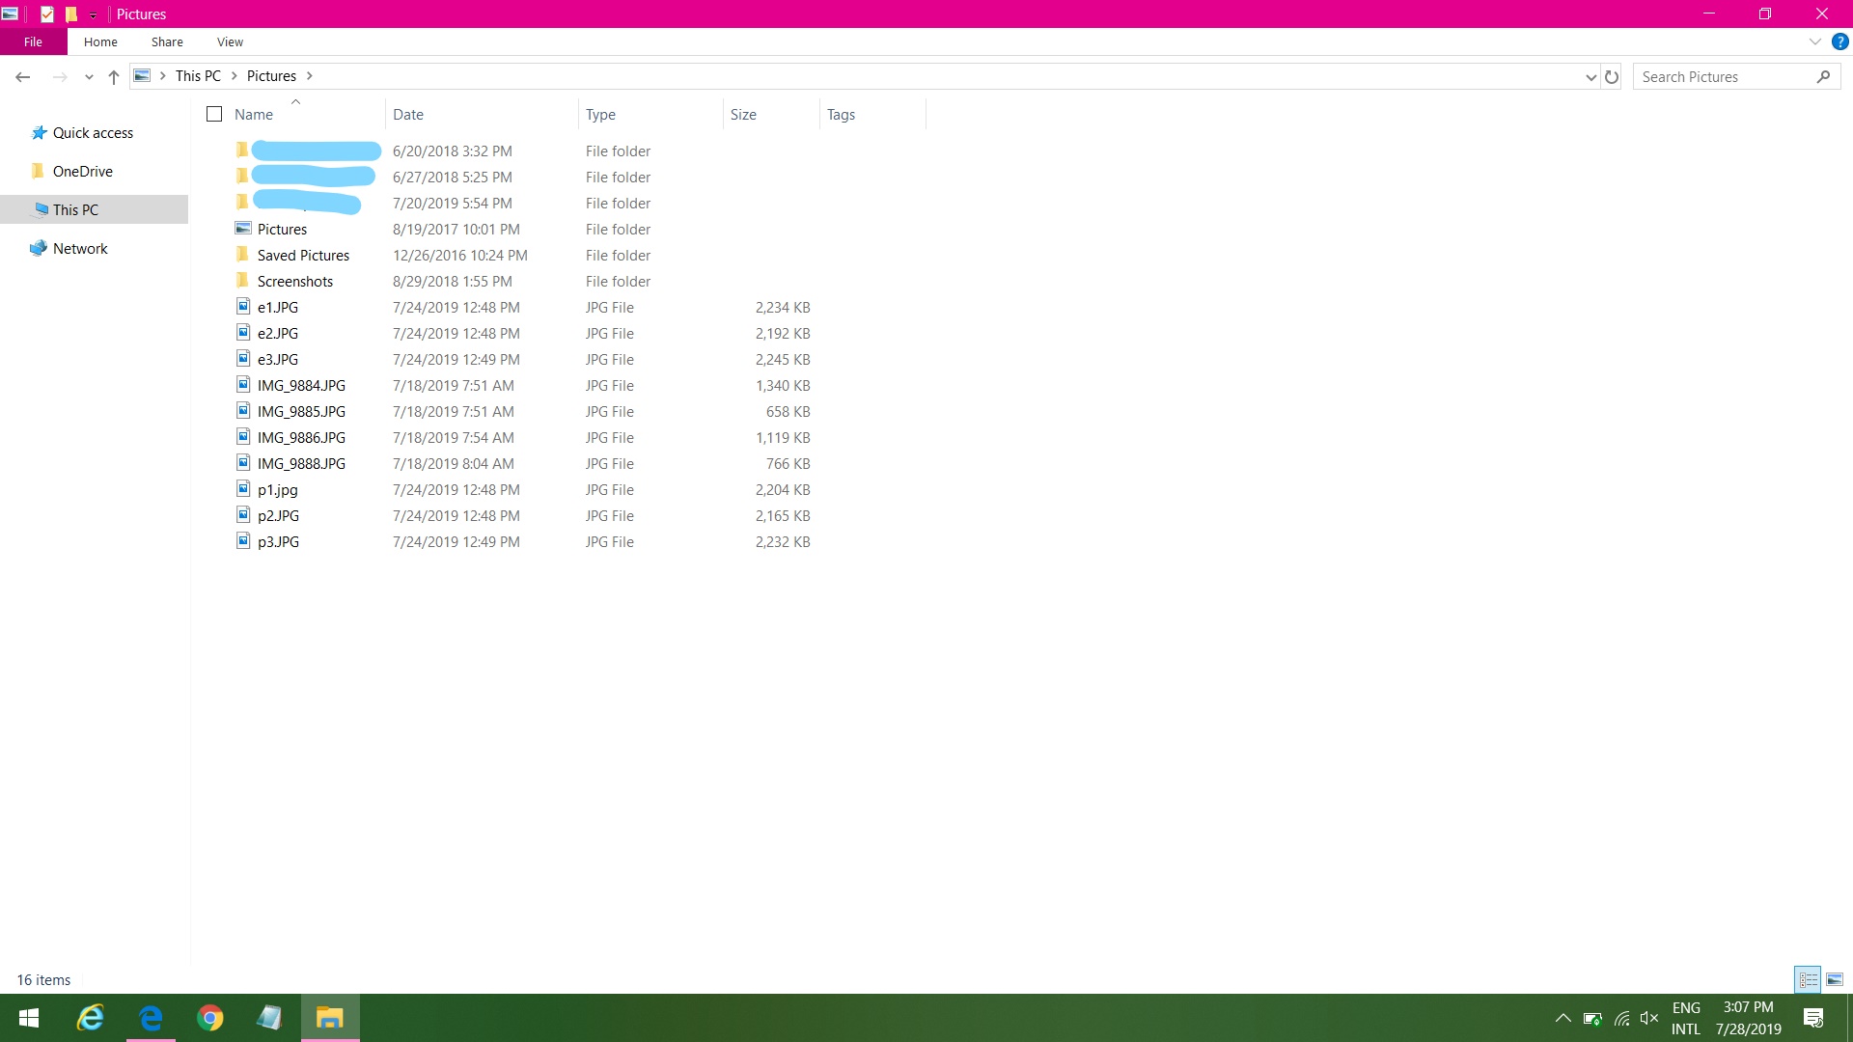This screenshot has height=1042, width=1853.
Task: Expand the recent locations dropdown arrow
Action: click(x=89, y=77)
